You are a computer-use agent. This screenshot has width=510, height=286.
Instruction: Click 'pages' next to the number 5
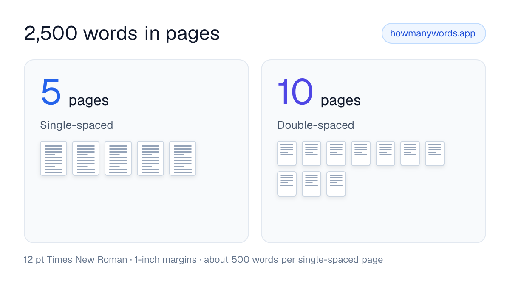pos(89,100)
